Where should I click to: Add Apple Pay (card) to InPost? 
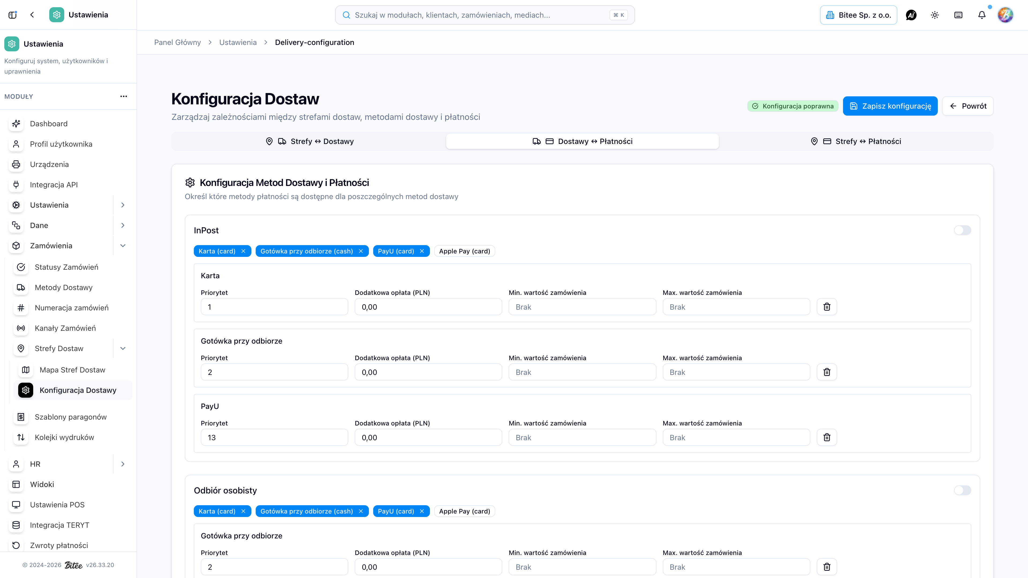(464, 251)
